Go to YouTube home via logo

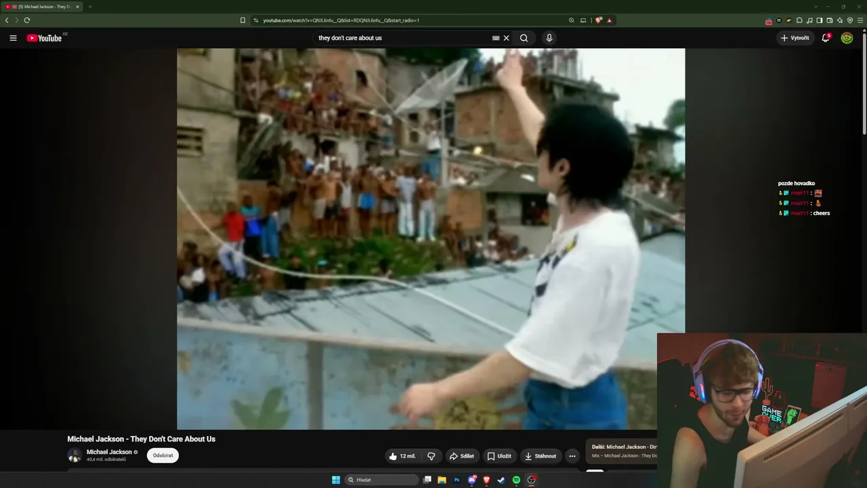[x=44, y=38]
